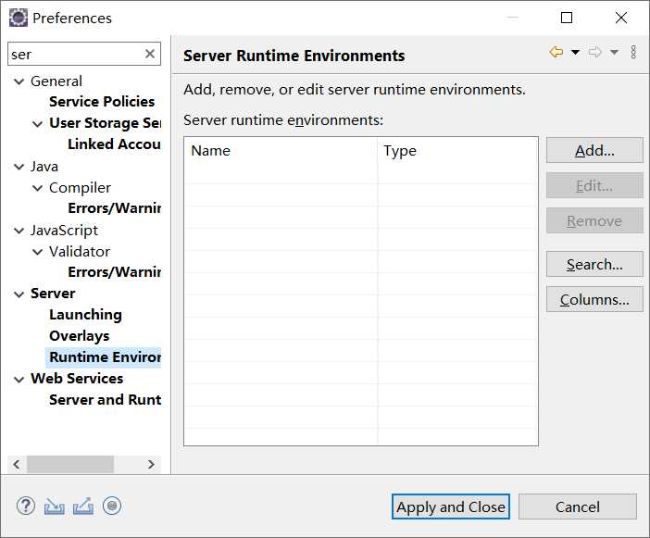Click the Help question mark icon
650x538 pixels.
(x=26, y=506)
